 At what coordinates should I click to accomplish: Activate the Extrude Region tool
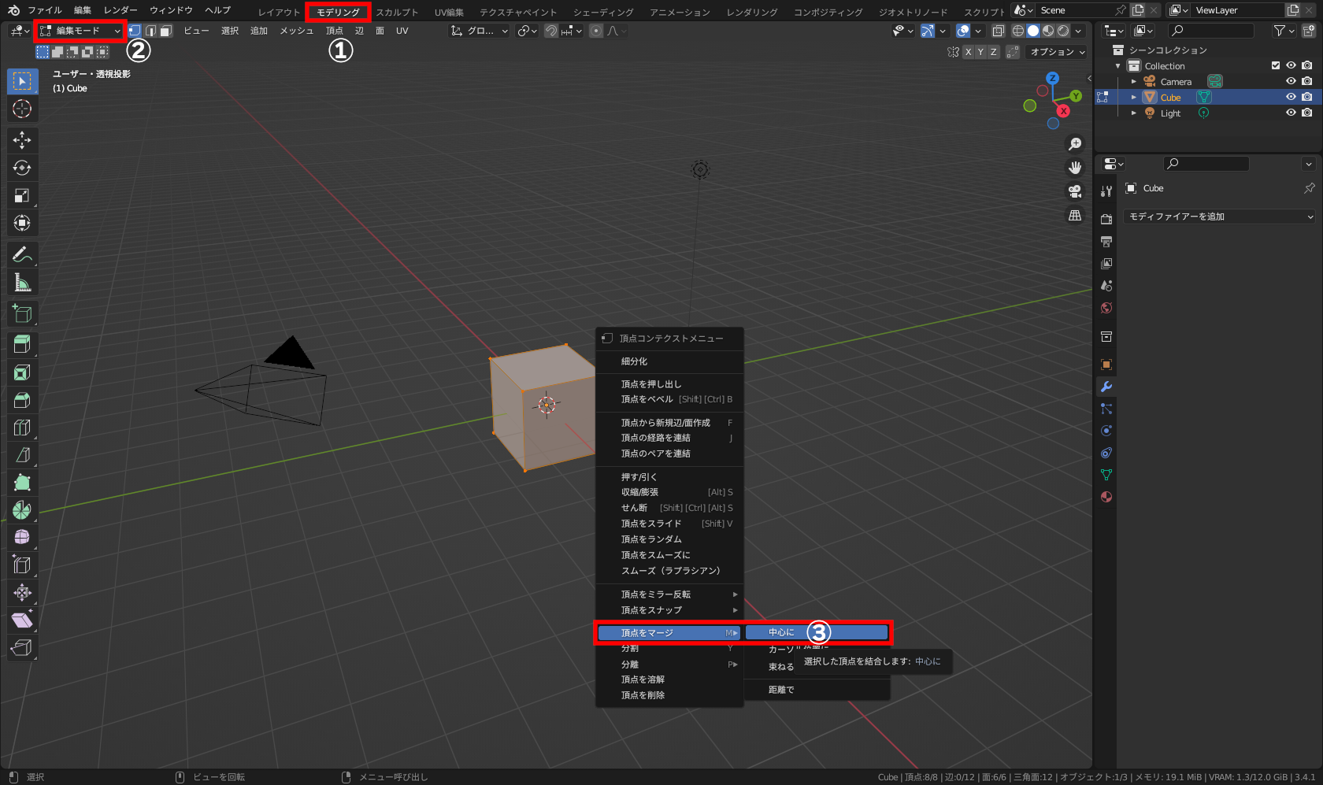click(x=22, y=345)
